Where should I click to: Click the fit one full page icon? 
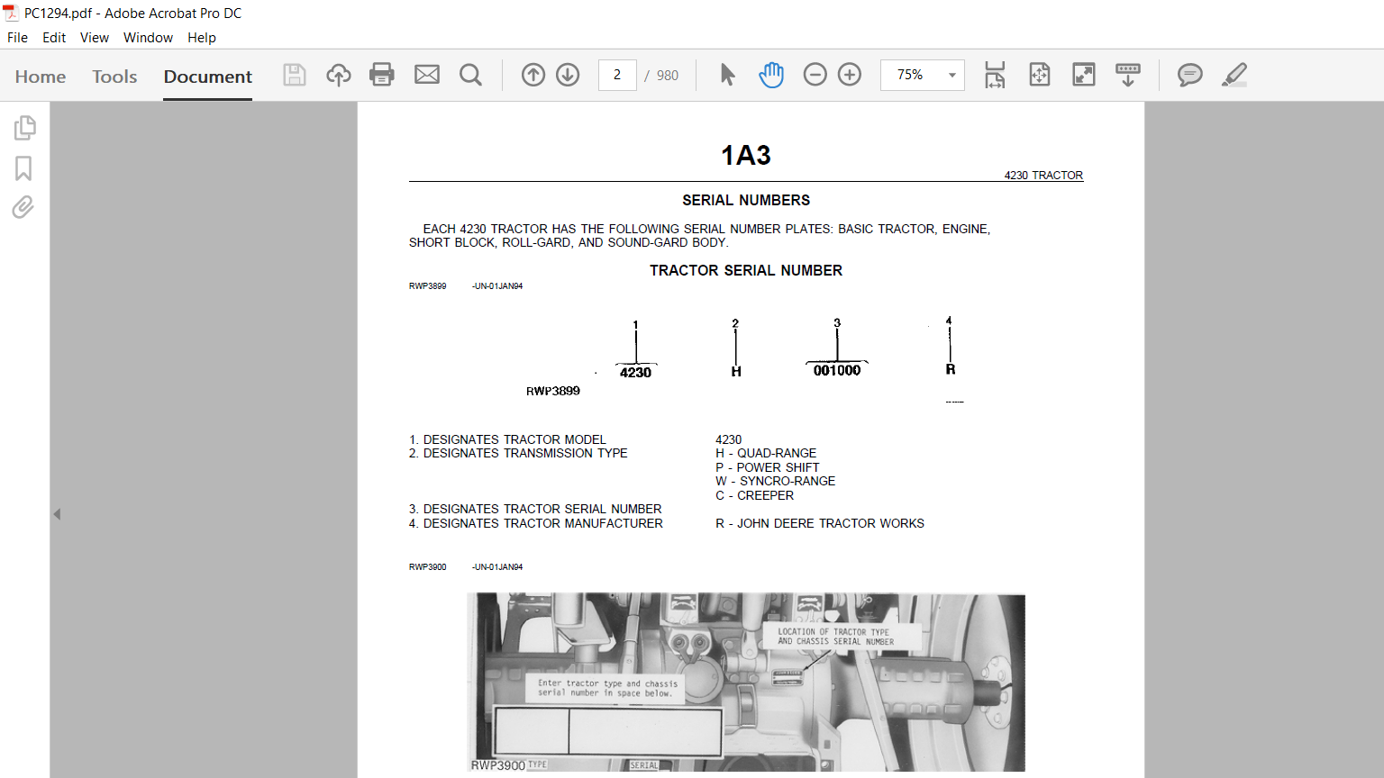[1040, 75]
